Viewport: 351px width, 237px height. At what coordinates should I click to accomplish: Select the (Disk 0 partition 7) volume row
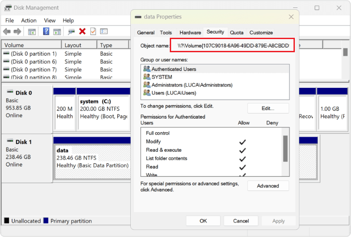[x=66, y=69]
